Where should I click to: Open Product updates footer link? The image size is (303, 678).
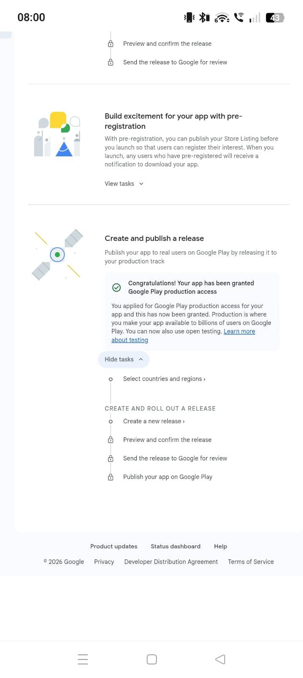point(114,546)
